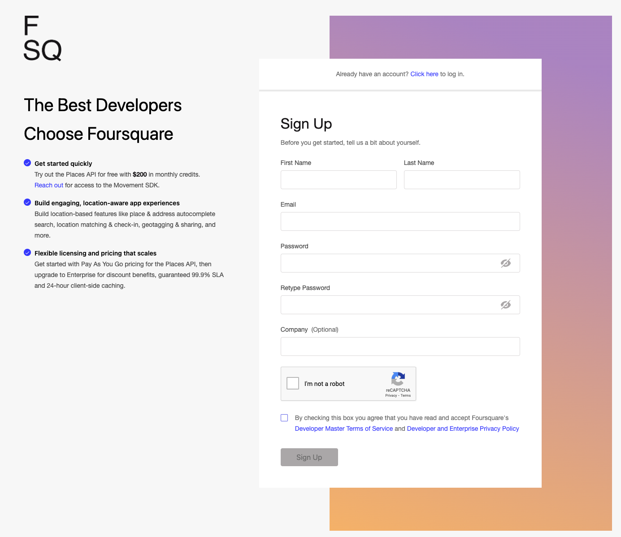Click into the Email field

(400, 221)
